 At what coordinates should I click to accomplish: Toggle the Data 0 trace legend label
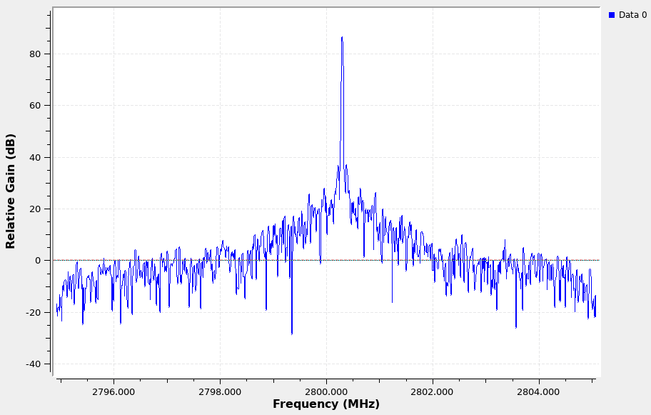(632, 15)
